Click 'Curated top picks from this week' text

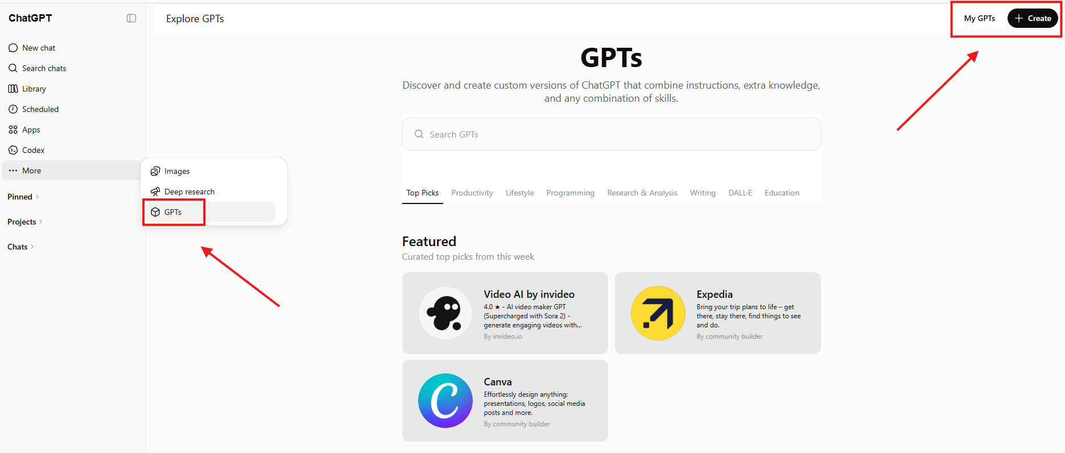468,257
